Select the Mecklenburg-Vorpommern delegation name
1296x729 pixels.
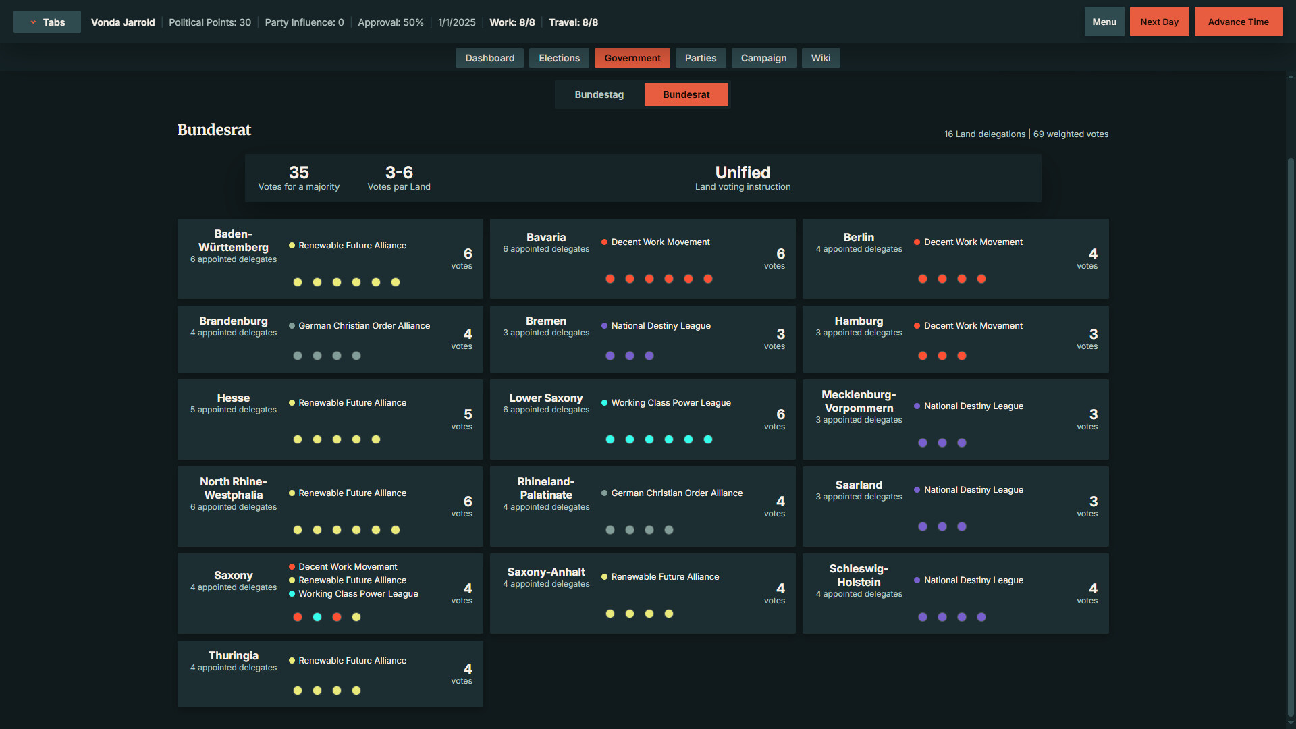(859, 401)
